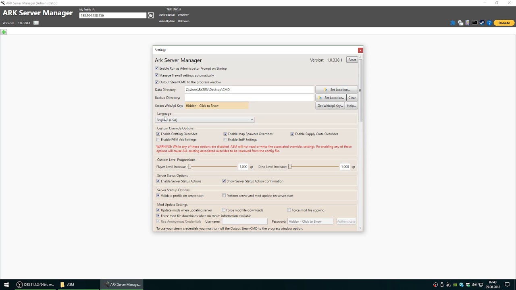The height and width of the screenshot is (290, 516).
Task: Click Dino Level Increase xp value box
Action: point(345,167)
